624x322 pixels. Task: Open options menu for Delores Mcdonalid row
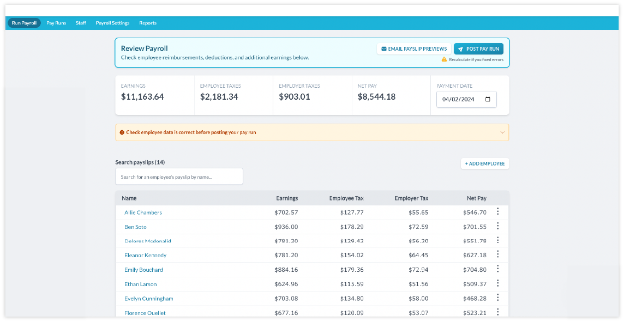(x=497, y=240)
